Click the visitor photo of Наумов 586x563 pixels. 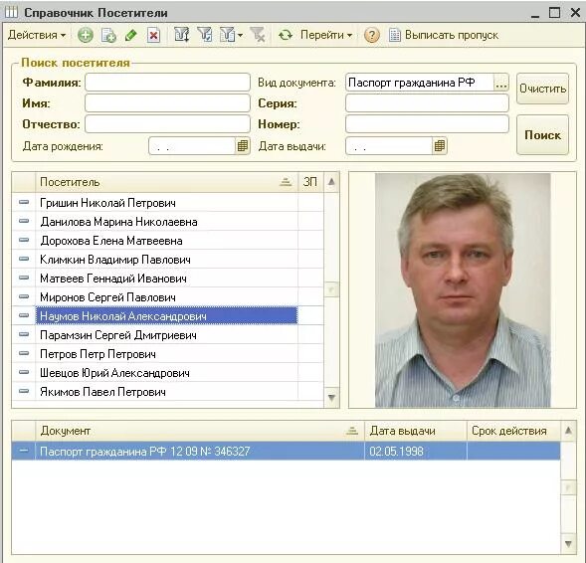click(463, 289)
